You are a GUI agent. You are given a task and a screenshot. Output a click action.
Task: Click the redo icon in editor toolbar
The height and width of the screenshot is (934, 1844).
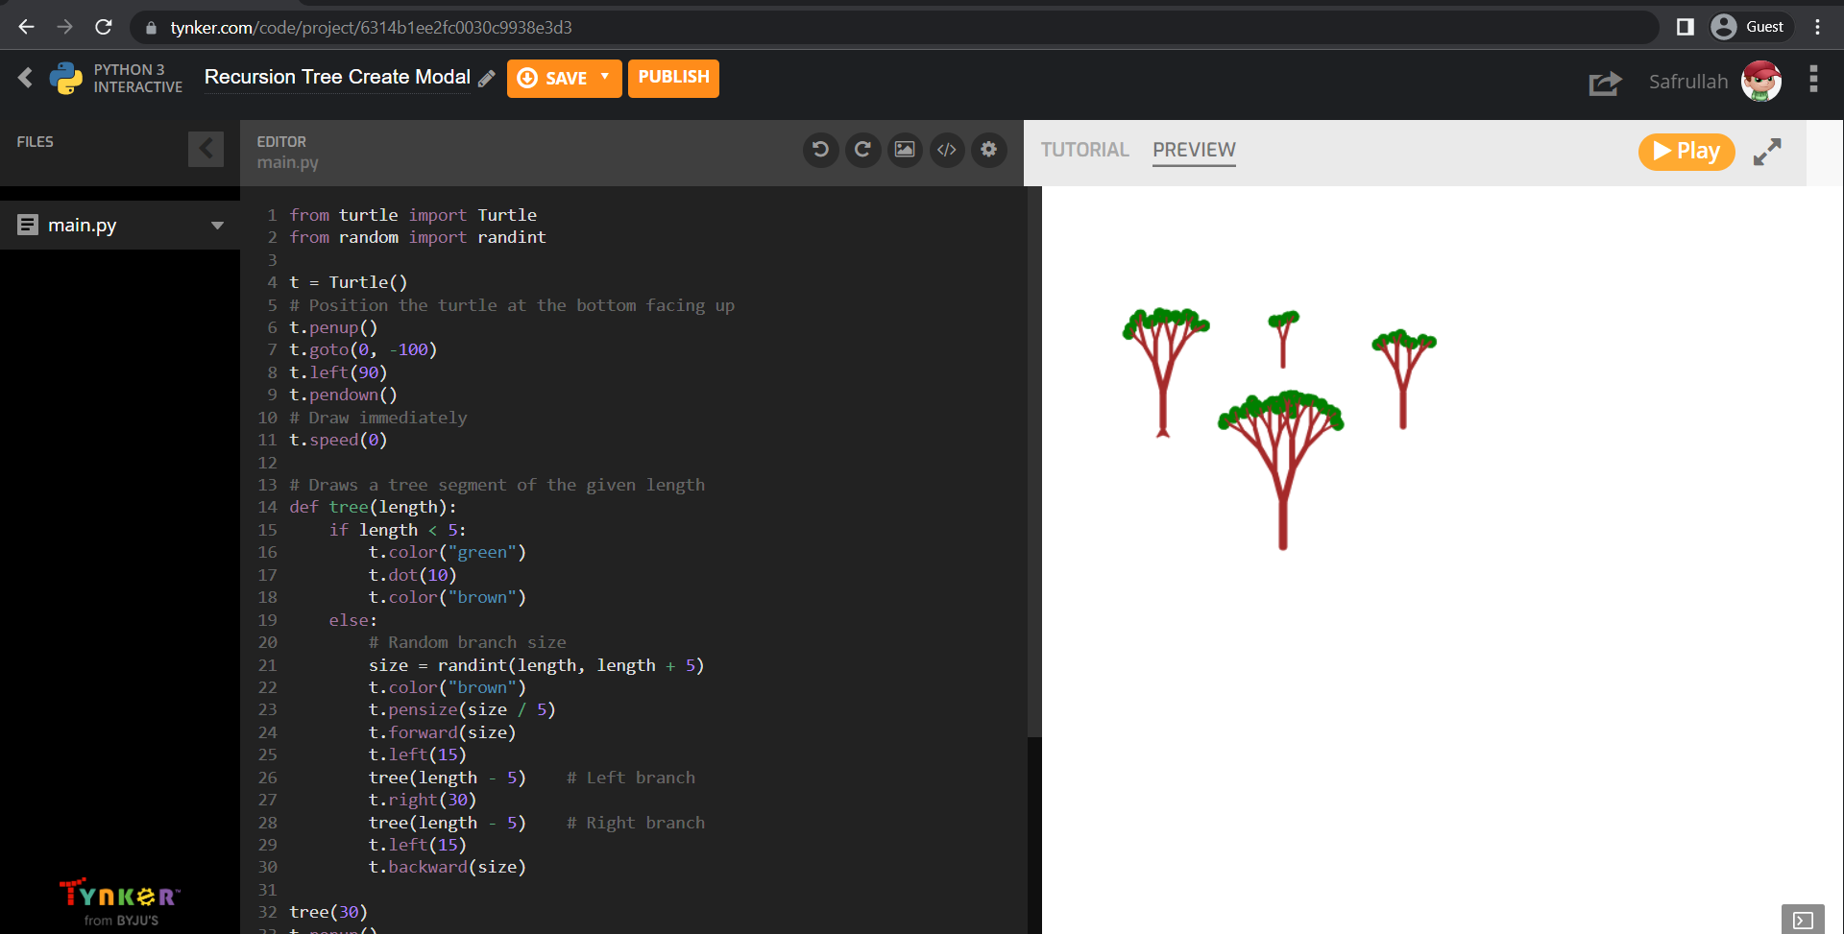pyautogui.click(x=862, y=150)
